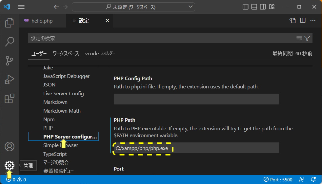This screenshot has height=184, width=322.
Task: Select TypeScript in the settings tree
Action: (x=55, y=154)
